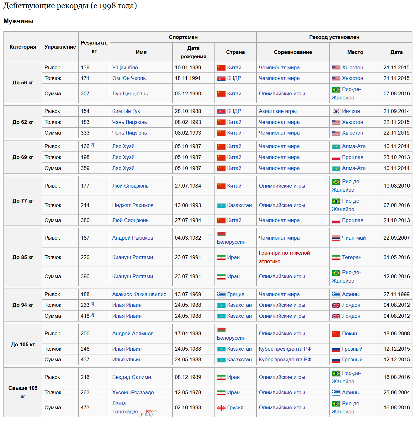Click the Iran flag next to Тегеран

[x=336, y=258]
